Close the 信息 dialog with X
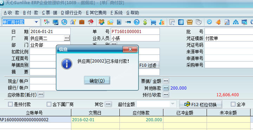This screenshot has width=253, height=130. [130, 49]
